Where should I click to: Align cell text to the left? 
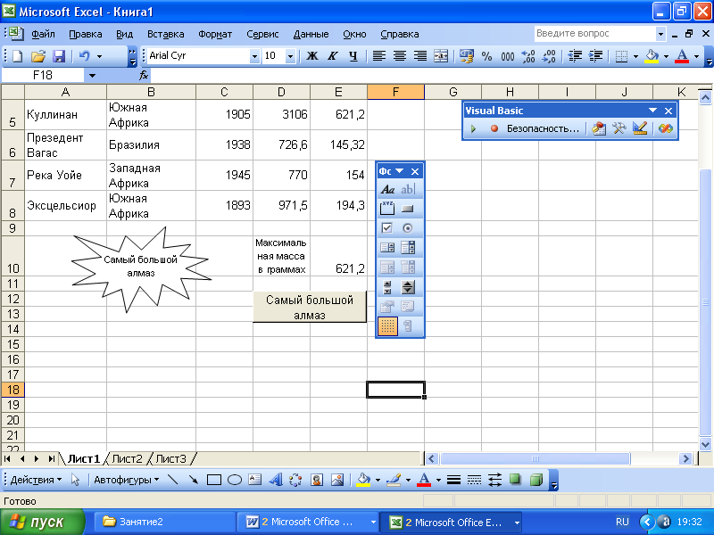378,56
